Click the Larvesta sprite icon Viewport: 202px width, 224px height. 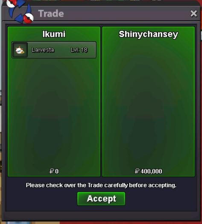pos(20,50)
